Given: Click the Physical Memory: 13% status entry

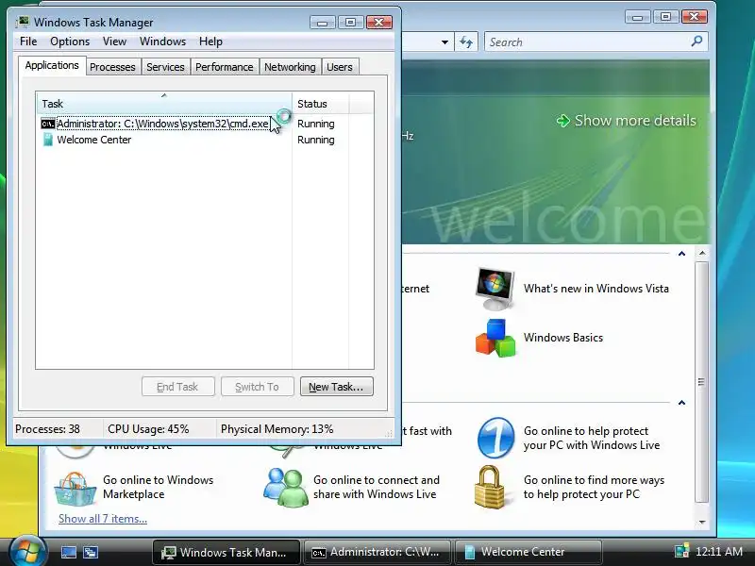Looking at the screenshot, I should click(277, 429).
